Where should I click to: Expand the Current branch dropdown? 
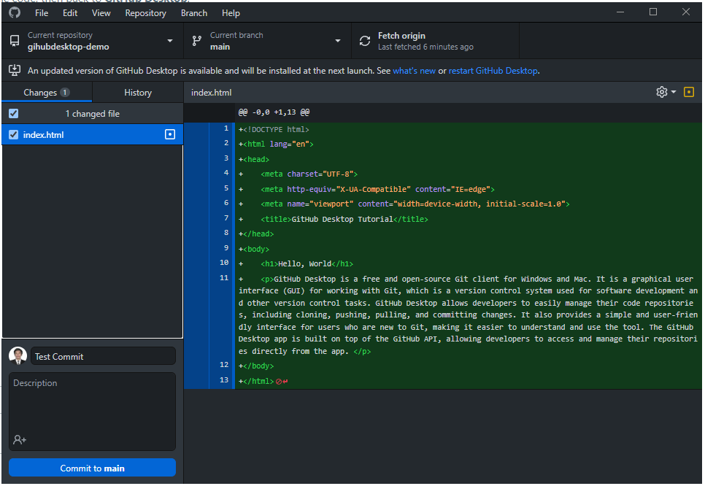(338, 41)
